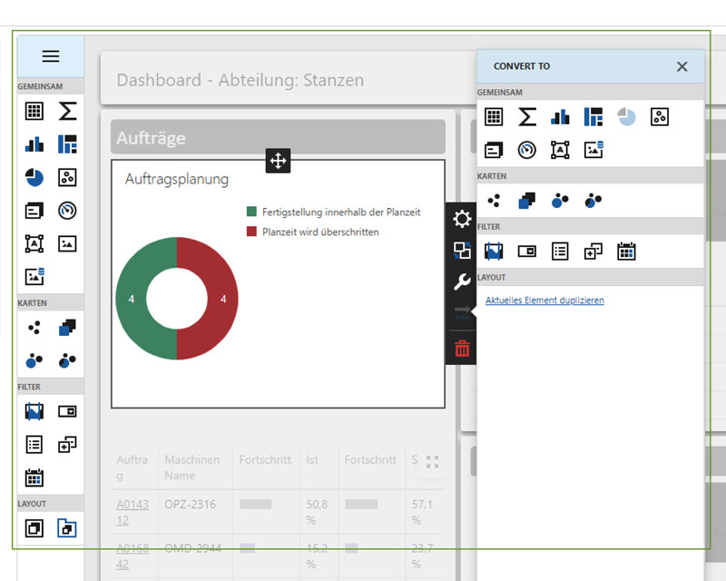Select the Sum icon in the Convert To panel
Viewport: 726px width, 581px height.
point(527,116)
